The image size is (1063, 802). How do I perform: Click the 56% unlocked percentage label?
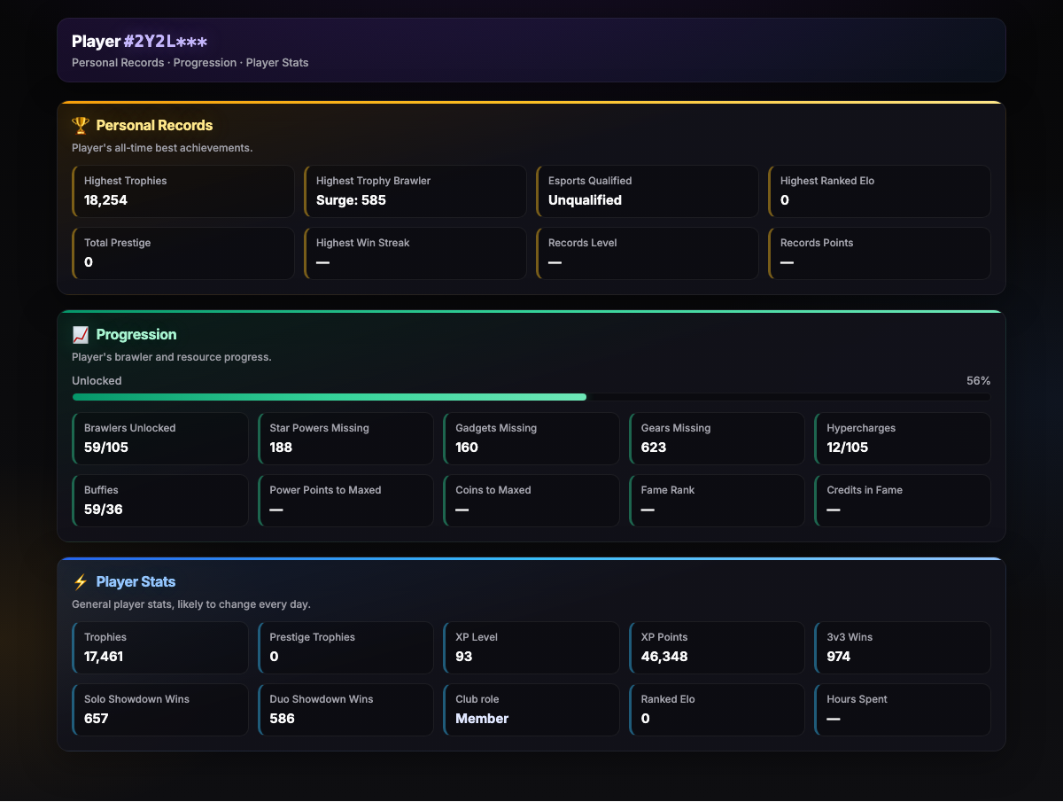click(x=978, y=381)
